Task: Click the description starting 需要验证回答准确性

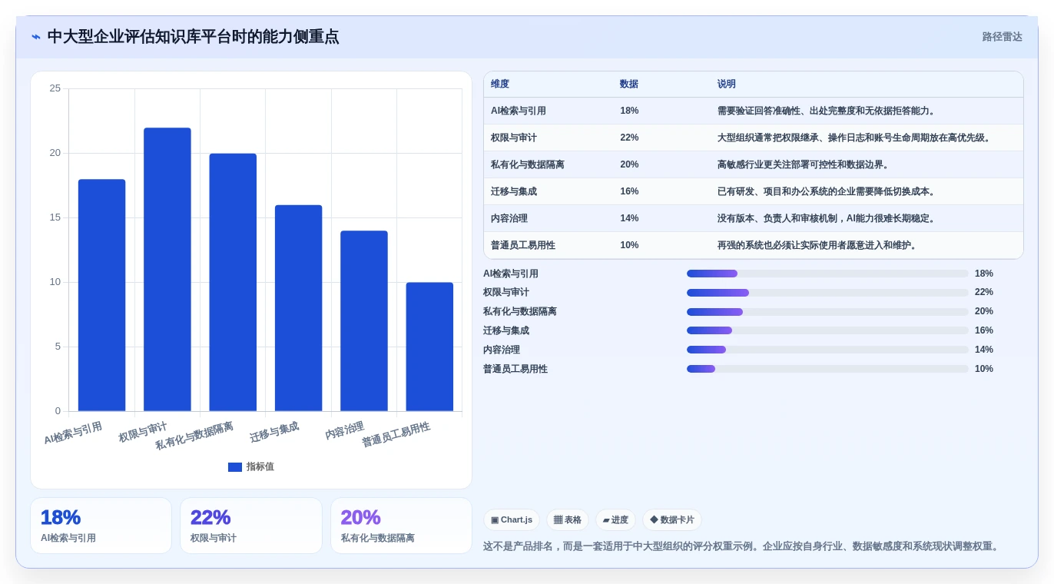Action: coord(828,111)
